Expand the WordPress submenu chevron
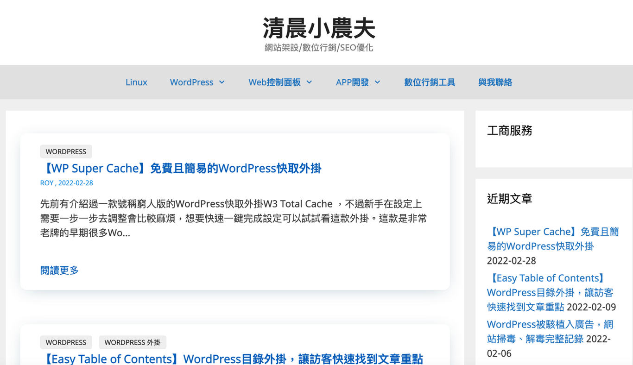The width and height of the screenshot is (633, 365). coord(222,82)
